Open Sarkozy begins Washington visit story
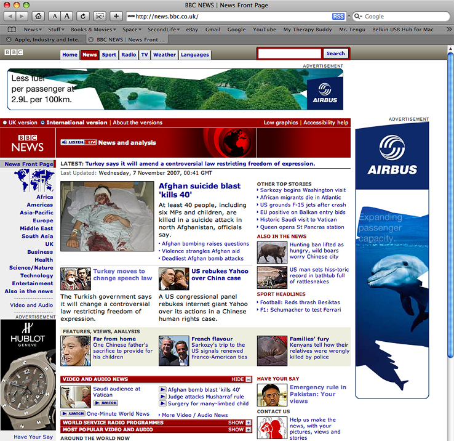Viewport: 454px width, 441px height. tap(303, 190)
